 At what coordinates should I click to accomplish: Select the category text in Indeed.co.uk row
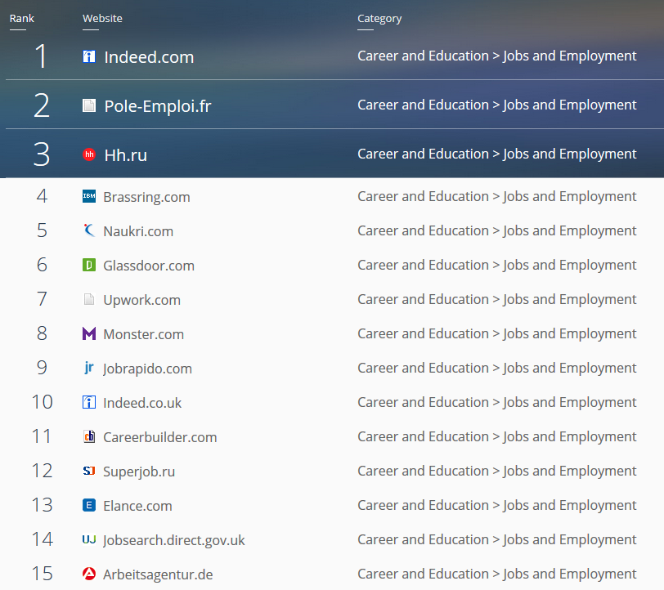coord(496,403)
